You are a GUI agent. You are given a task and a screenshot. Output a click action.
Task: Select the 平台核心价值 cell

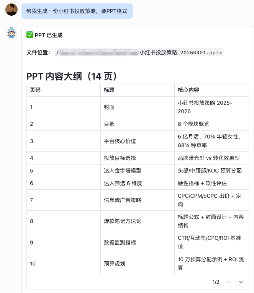(x=120, y=141)
